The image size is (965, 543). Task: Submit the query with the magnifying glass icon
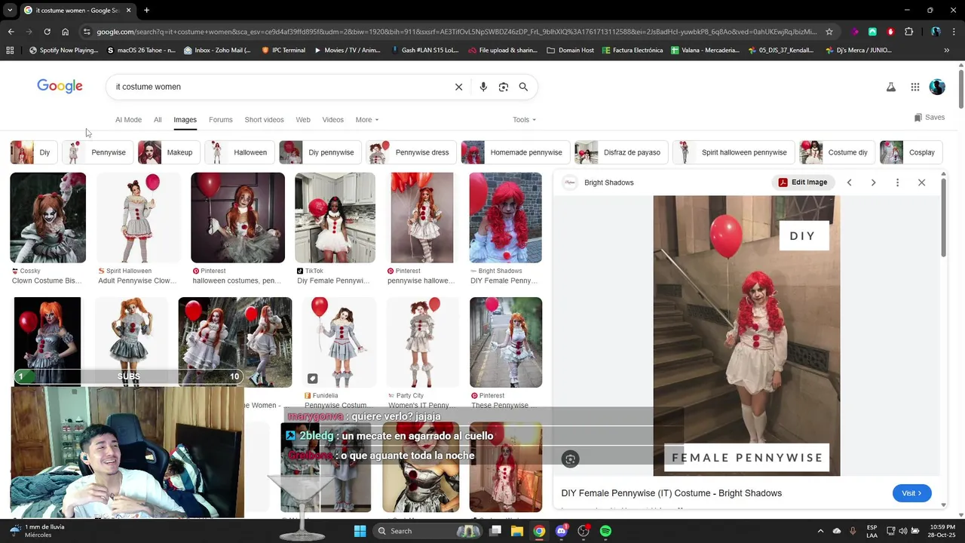click(x=523, y=87)
